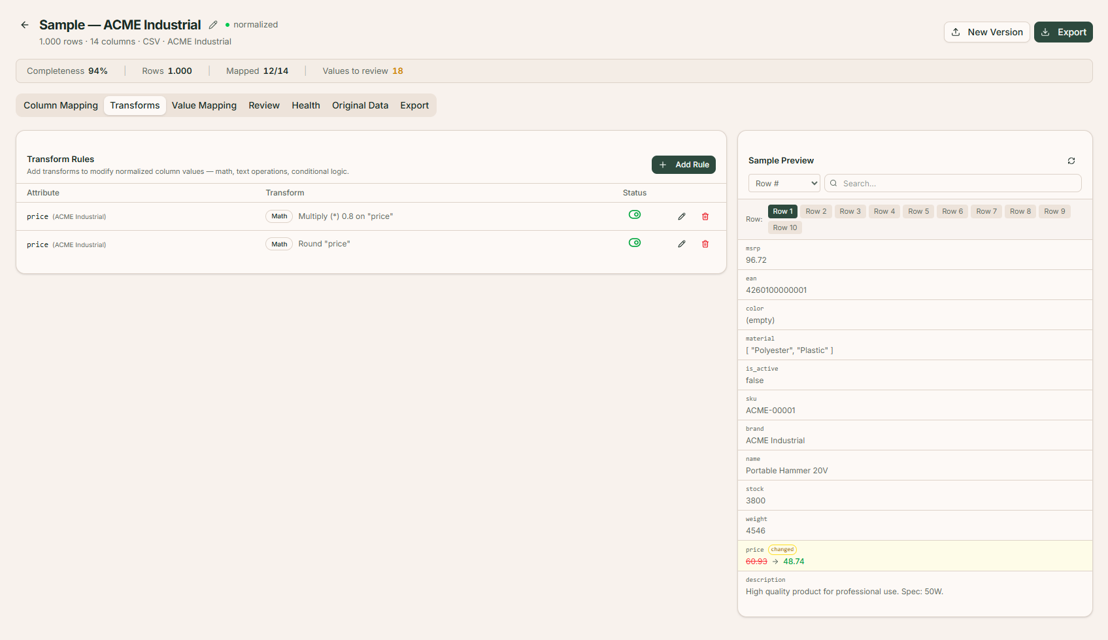Viewport: 1108px width, 640px height.
Task: Click the New Version button
Action: point(986,32)
